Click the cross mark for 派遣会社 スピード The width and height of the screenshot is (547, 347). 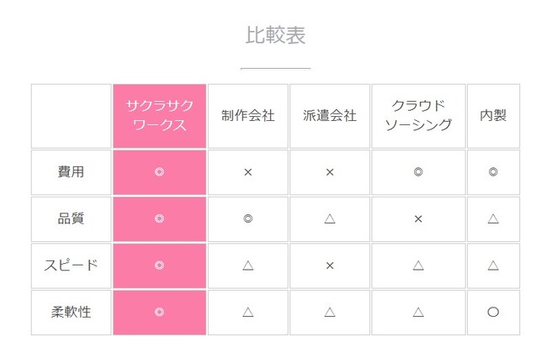(x=330, y=266)
